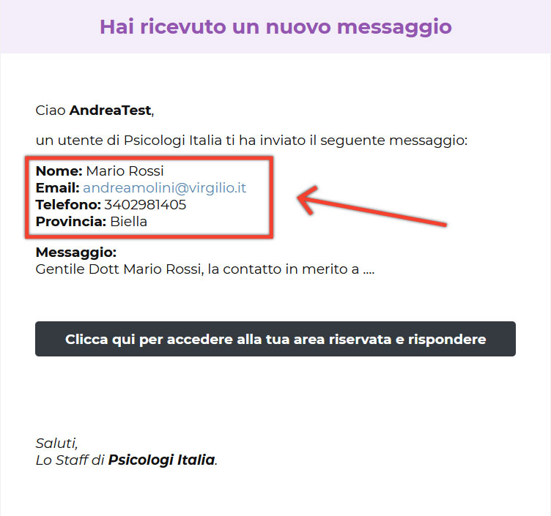Click the bold 'Email:' label

pos(58,188)
